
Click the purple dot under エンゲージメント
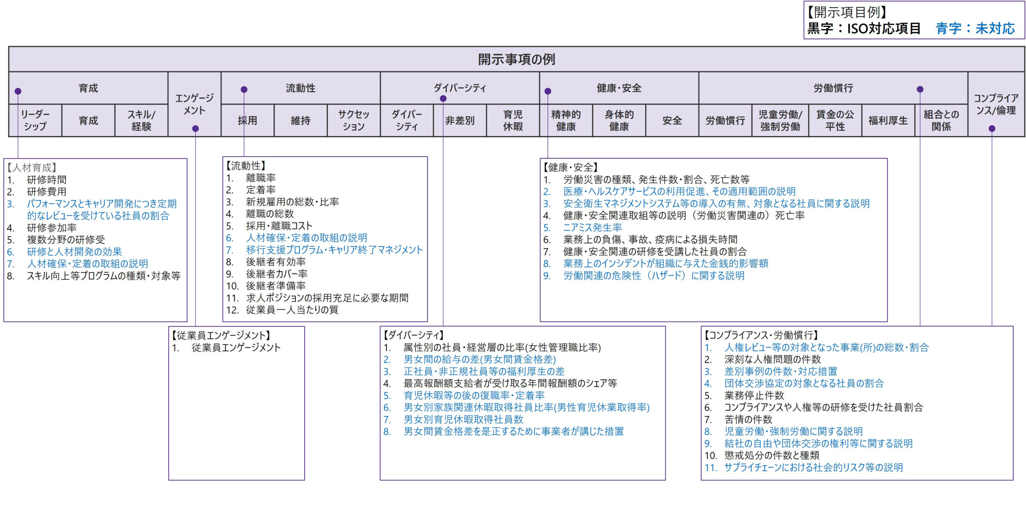195,129
